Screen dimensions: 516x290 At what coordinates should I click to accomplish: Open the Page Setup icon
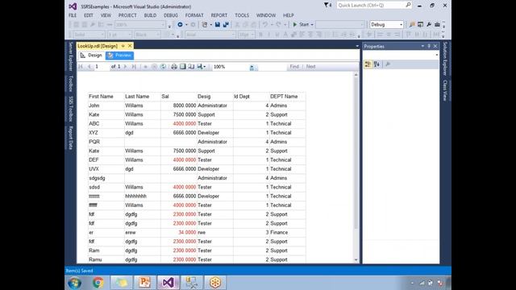[x=191, y=67]
